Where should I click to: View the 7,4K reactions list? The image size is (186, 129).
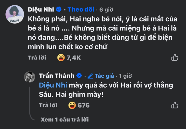tap(74, 58)
